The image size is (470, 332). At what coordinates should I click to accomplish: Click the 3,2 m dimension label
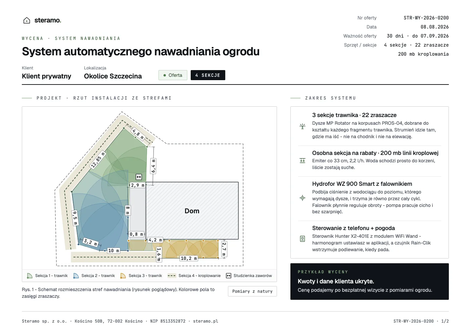pos(91,242)
